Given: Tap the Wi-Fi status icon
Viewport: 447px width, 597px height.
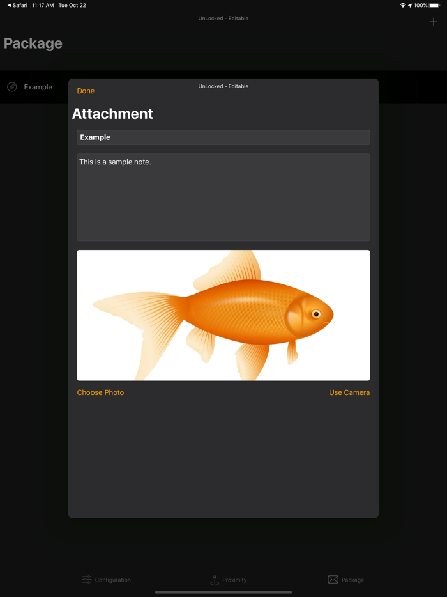Looking at the screenshot, I should (x=403, y=5).
